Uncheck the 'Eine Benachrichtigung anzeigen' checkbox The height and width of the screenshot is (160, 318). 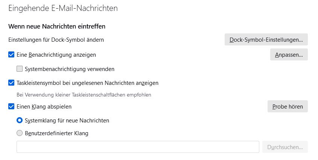click(x=11, y=55)
